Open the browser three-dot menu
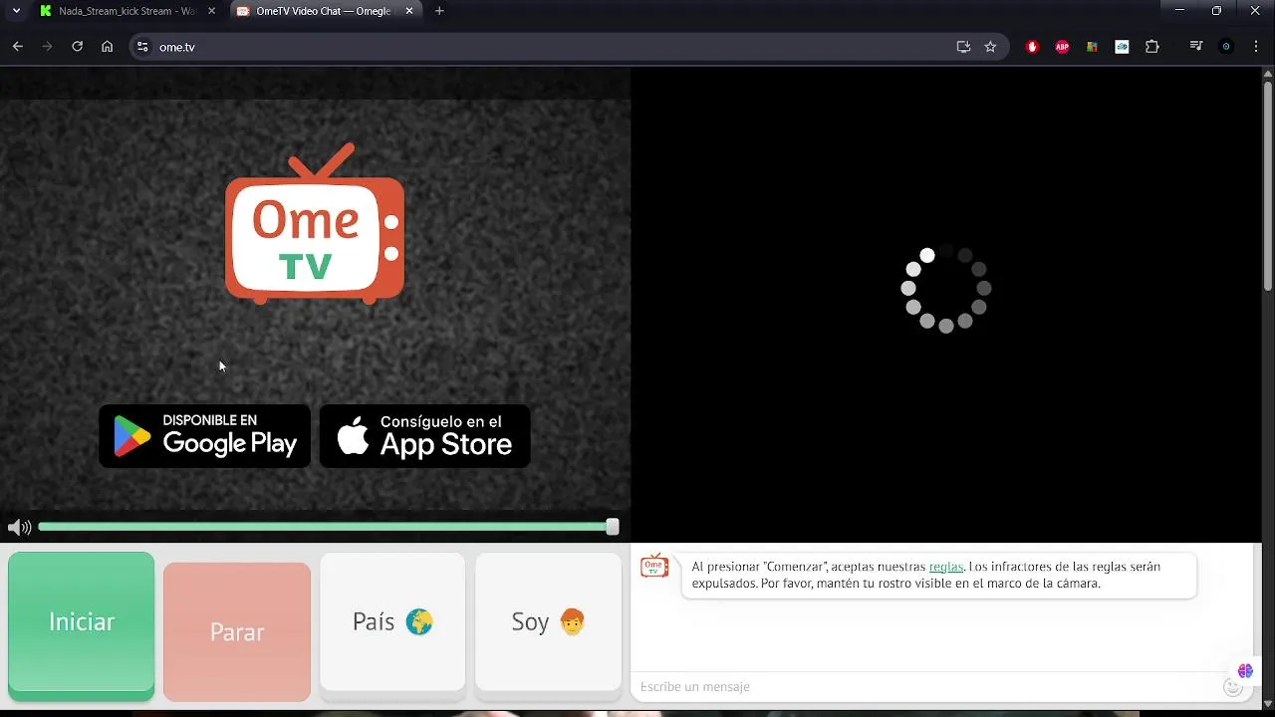The image size is (1275, 717). [1255, 47]
